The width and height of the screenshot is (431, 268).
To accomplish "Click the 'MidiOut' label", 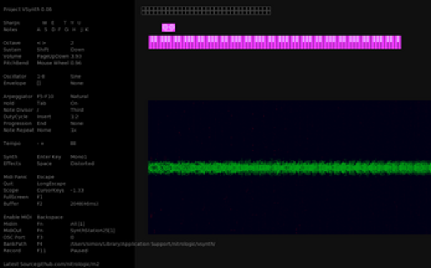I will tap(12, 231).
